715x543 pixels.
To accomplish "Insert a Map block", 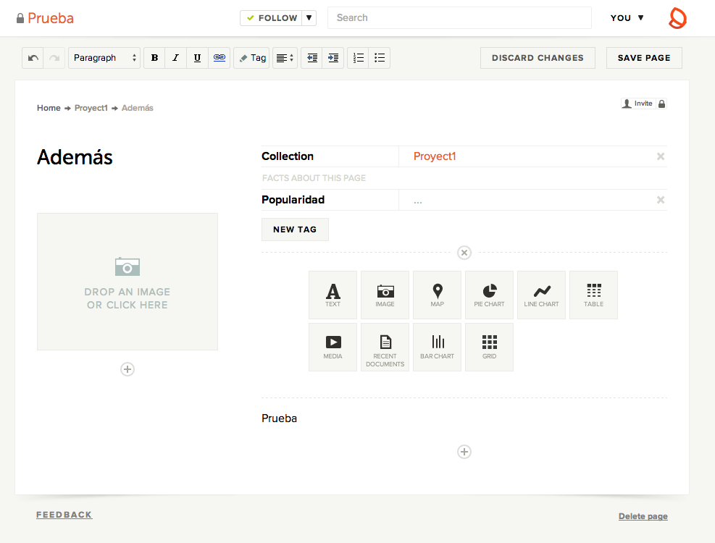I will [437, 295].
